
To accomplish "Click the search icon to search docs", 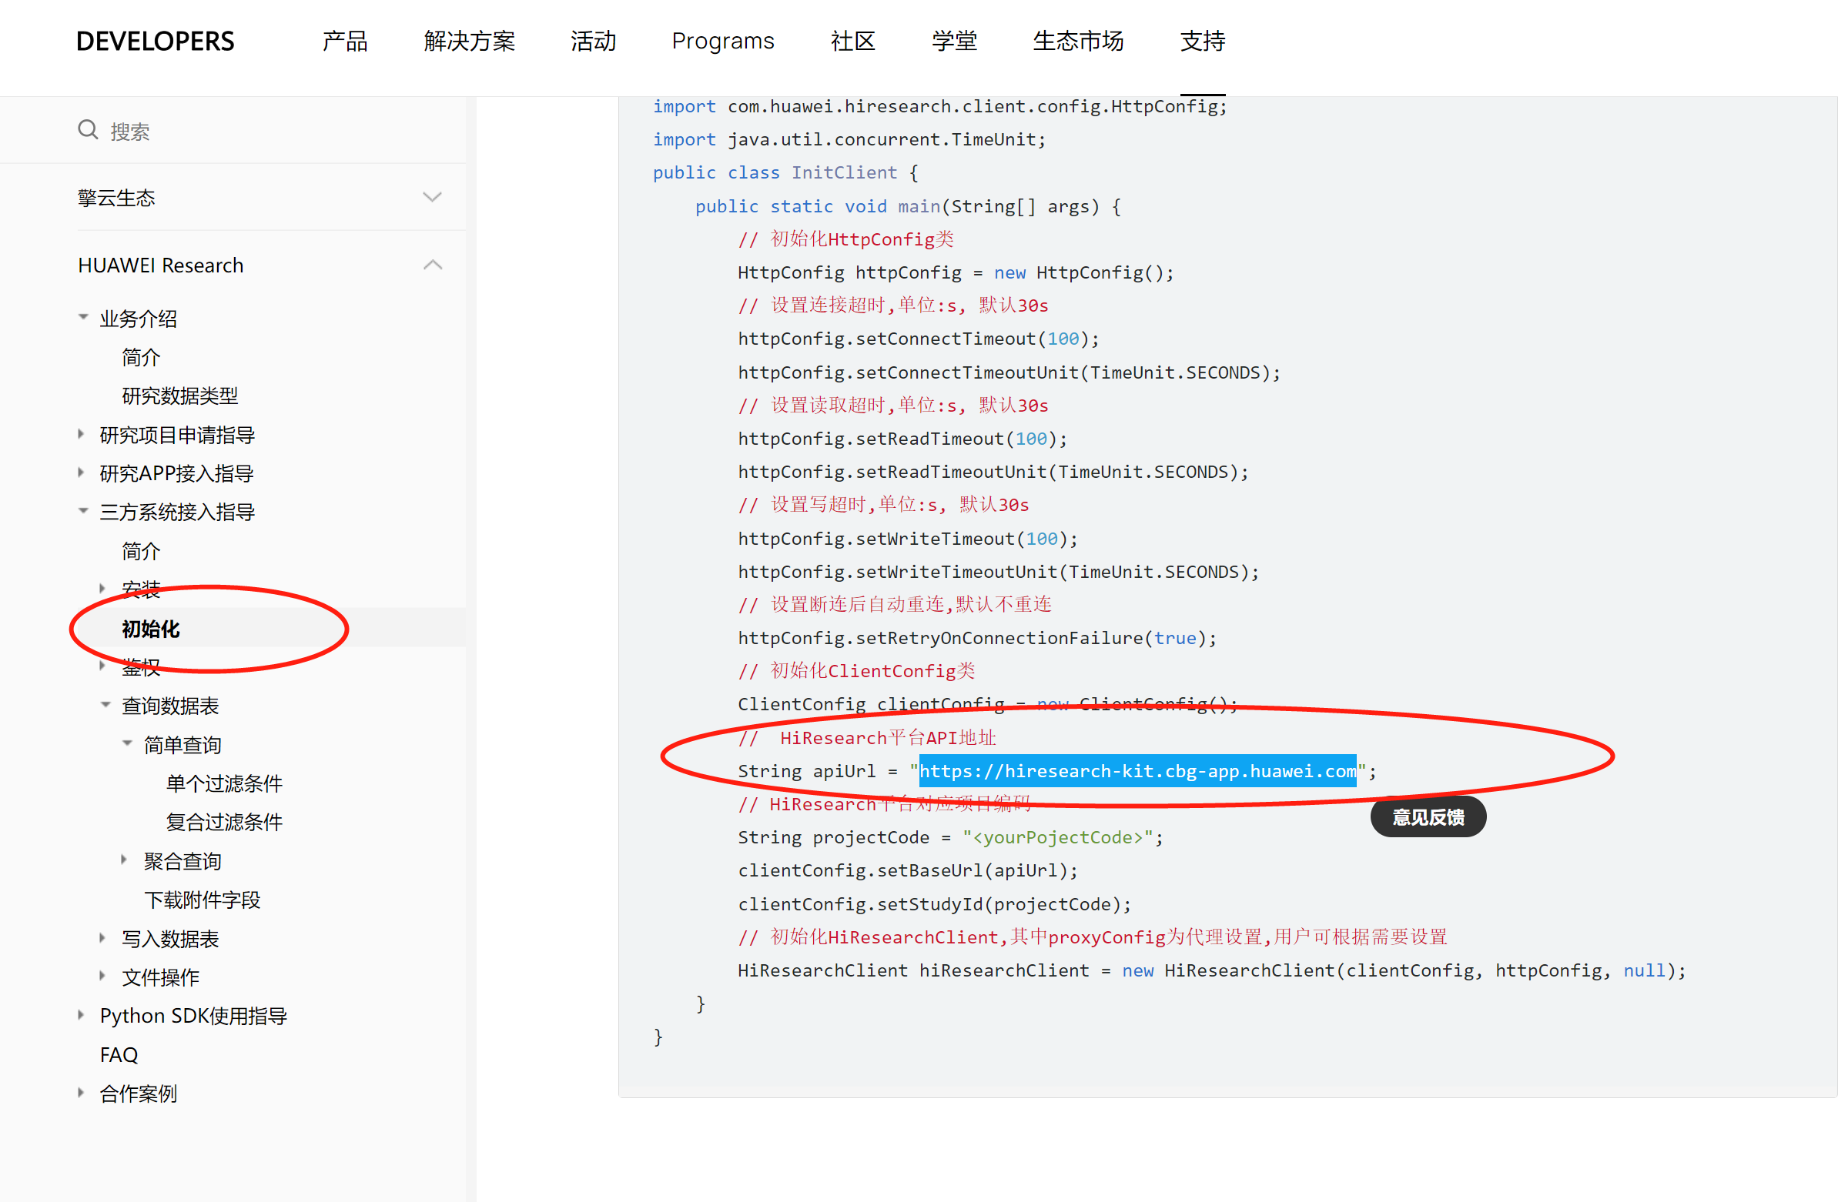I will (x=85, y=130).
